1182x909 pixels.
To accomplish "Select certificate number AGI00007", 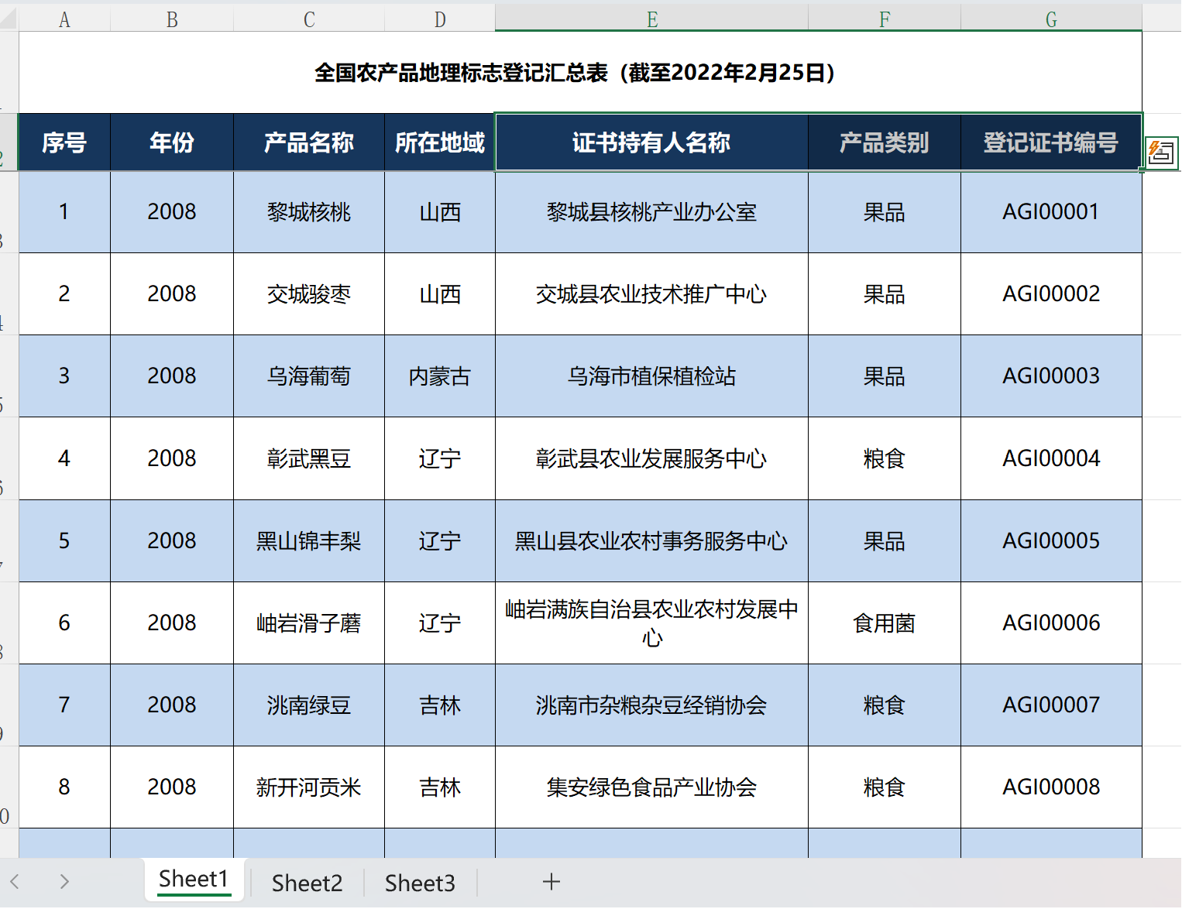I will pos(1051,705).
